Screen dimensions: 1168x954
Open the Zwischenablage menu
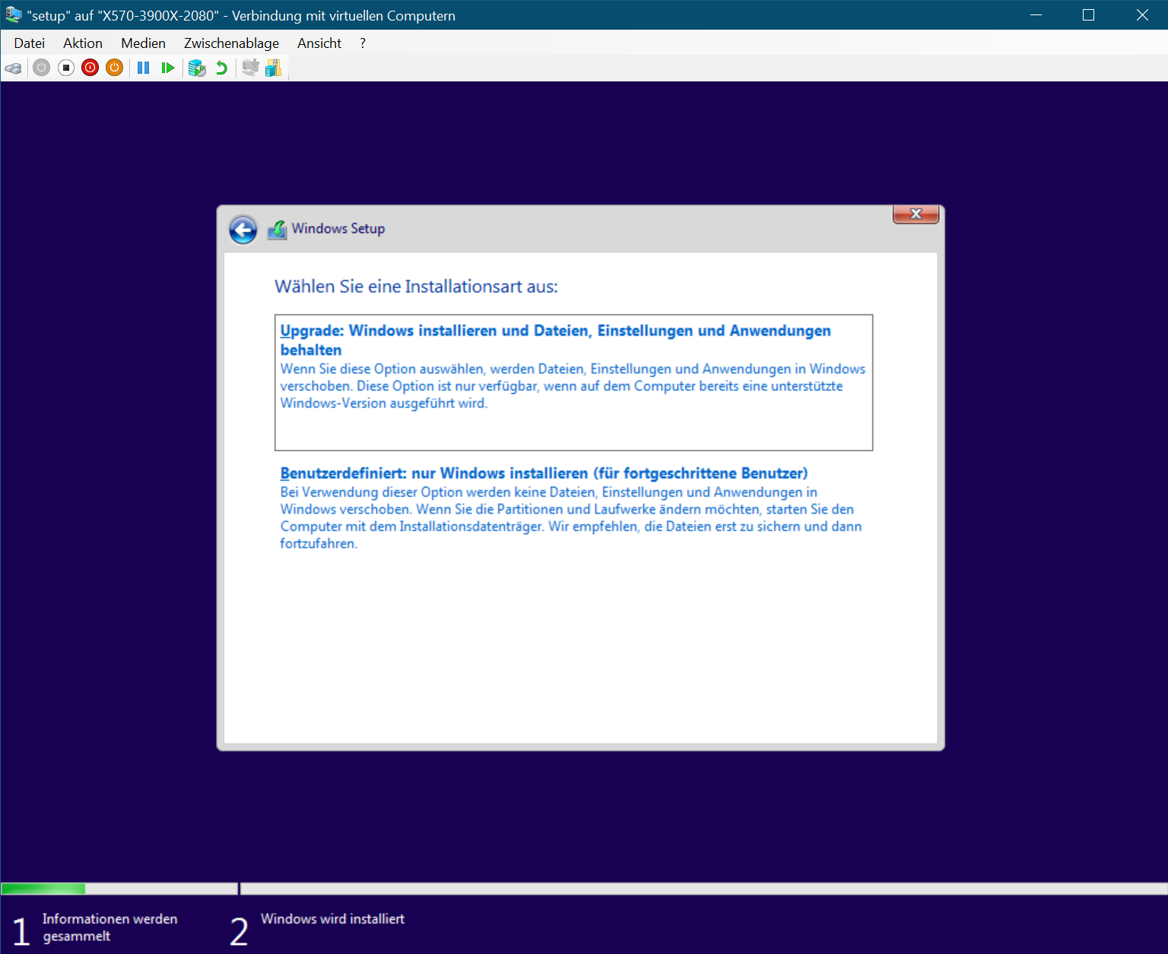tap(231, 43)
